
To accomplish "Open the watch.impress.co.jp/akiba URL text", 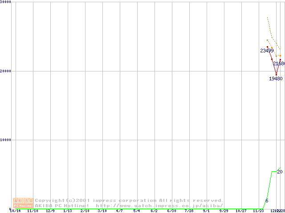I will click(159, 205).
